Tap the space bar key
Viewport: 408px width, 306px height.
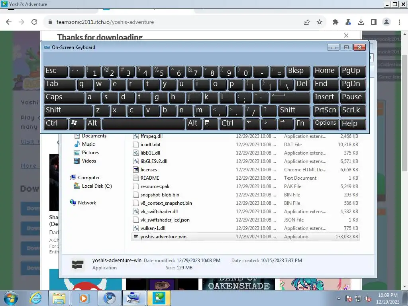tap(143, 124)
